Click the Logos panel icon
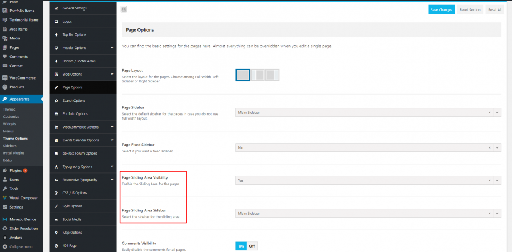This screenshot has height=252, width=512. [x=57, y=22]
